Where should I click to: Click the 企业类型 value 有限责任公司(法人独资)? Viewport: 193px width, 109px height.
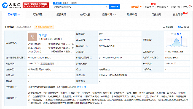click(x=40, y=69)
